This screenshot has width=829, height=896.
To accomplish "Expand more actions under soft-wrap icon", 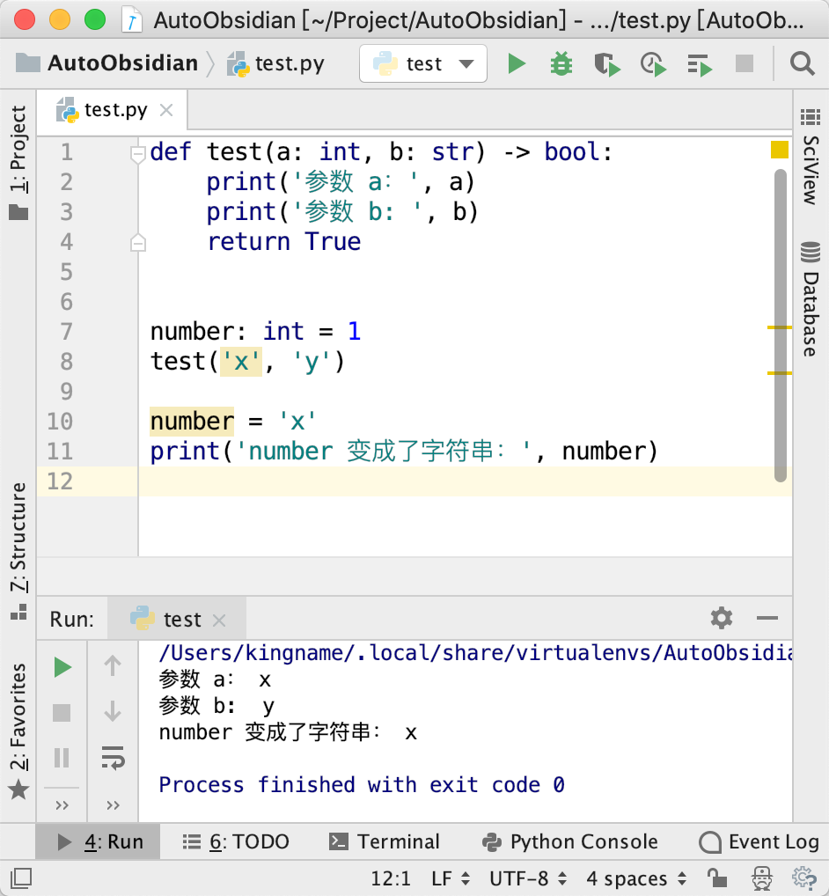I will tap(114, 805).
